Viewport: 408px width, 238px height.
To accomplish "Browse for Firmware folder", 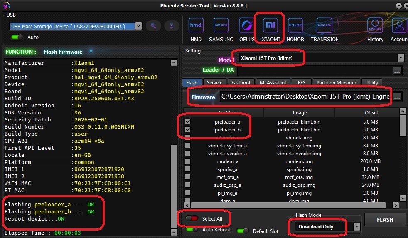I will pyautogui.click(x=397, y=97).
